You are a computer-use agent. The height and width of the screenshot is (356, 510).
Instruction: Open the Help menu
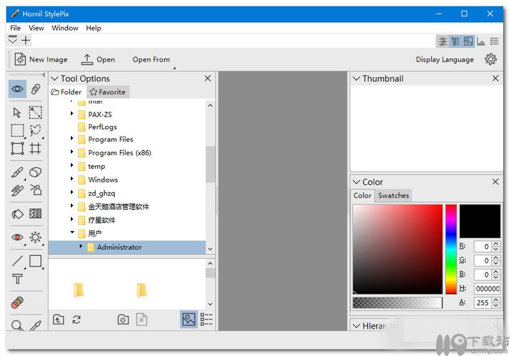pos(93,28)
